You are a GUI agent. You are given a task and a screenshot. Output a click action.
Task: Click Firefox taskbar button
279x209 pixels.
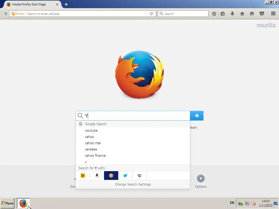click(23, 203)
